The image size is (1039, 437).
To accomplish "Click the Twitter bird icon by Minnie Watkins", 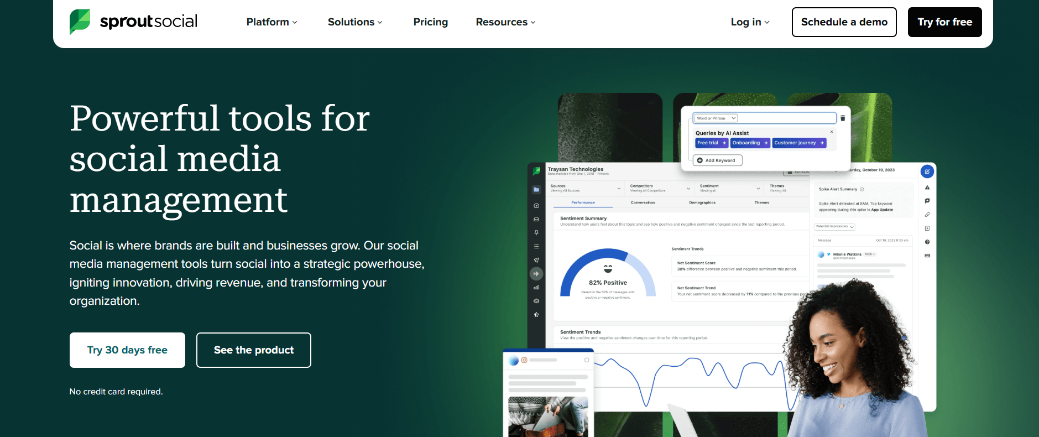I will [x=829, y=254].
